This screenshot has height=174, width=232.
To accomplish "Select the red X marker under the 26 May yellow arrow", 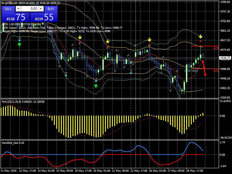I will (149, 45).
